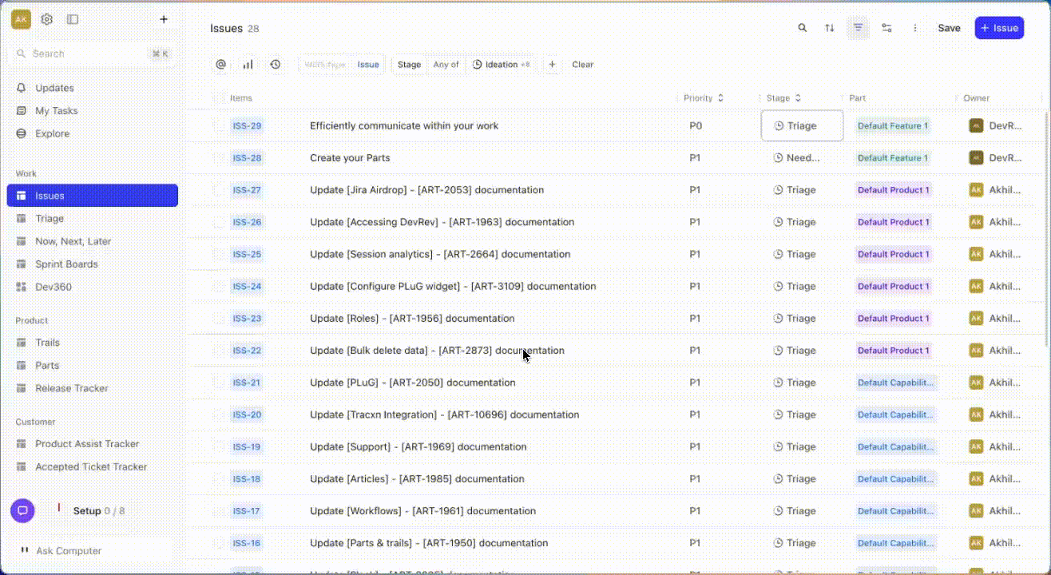
Task: Expand the Ideation +8 stage filter values
Action: click(x=501, y=65)
